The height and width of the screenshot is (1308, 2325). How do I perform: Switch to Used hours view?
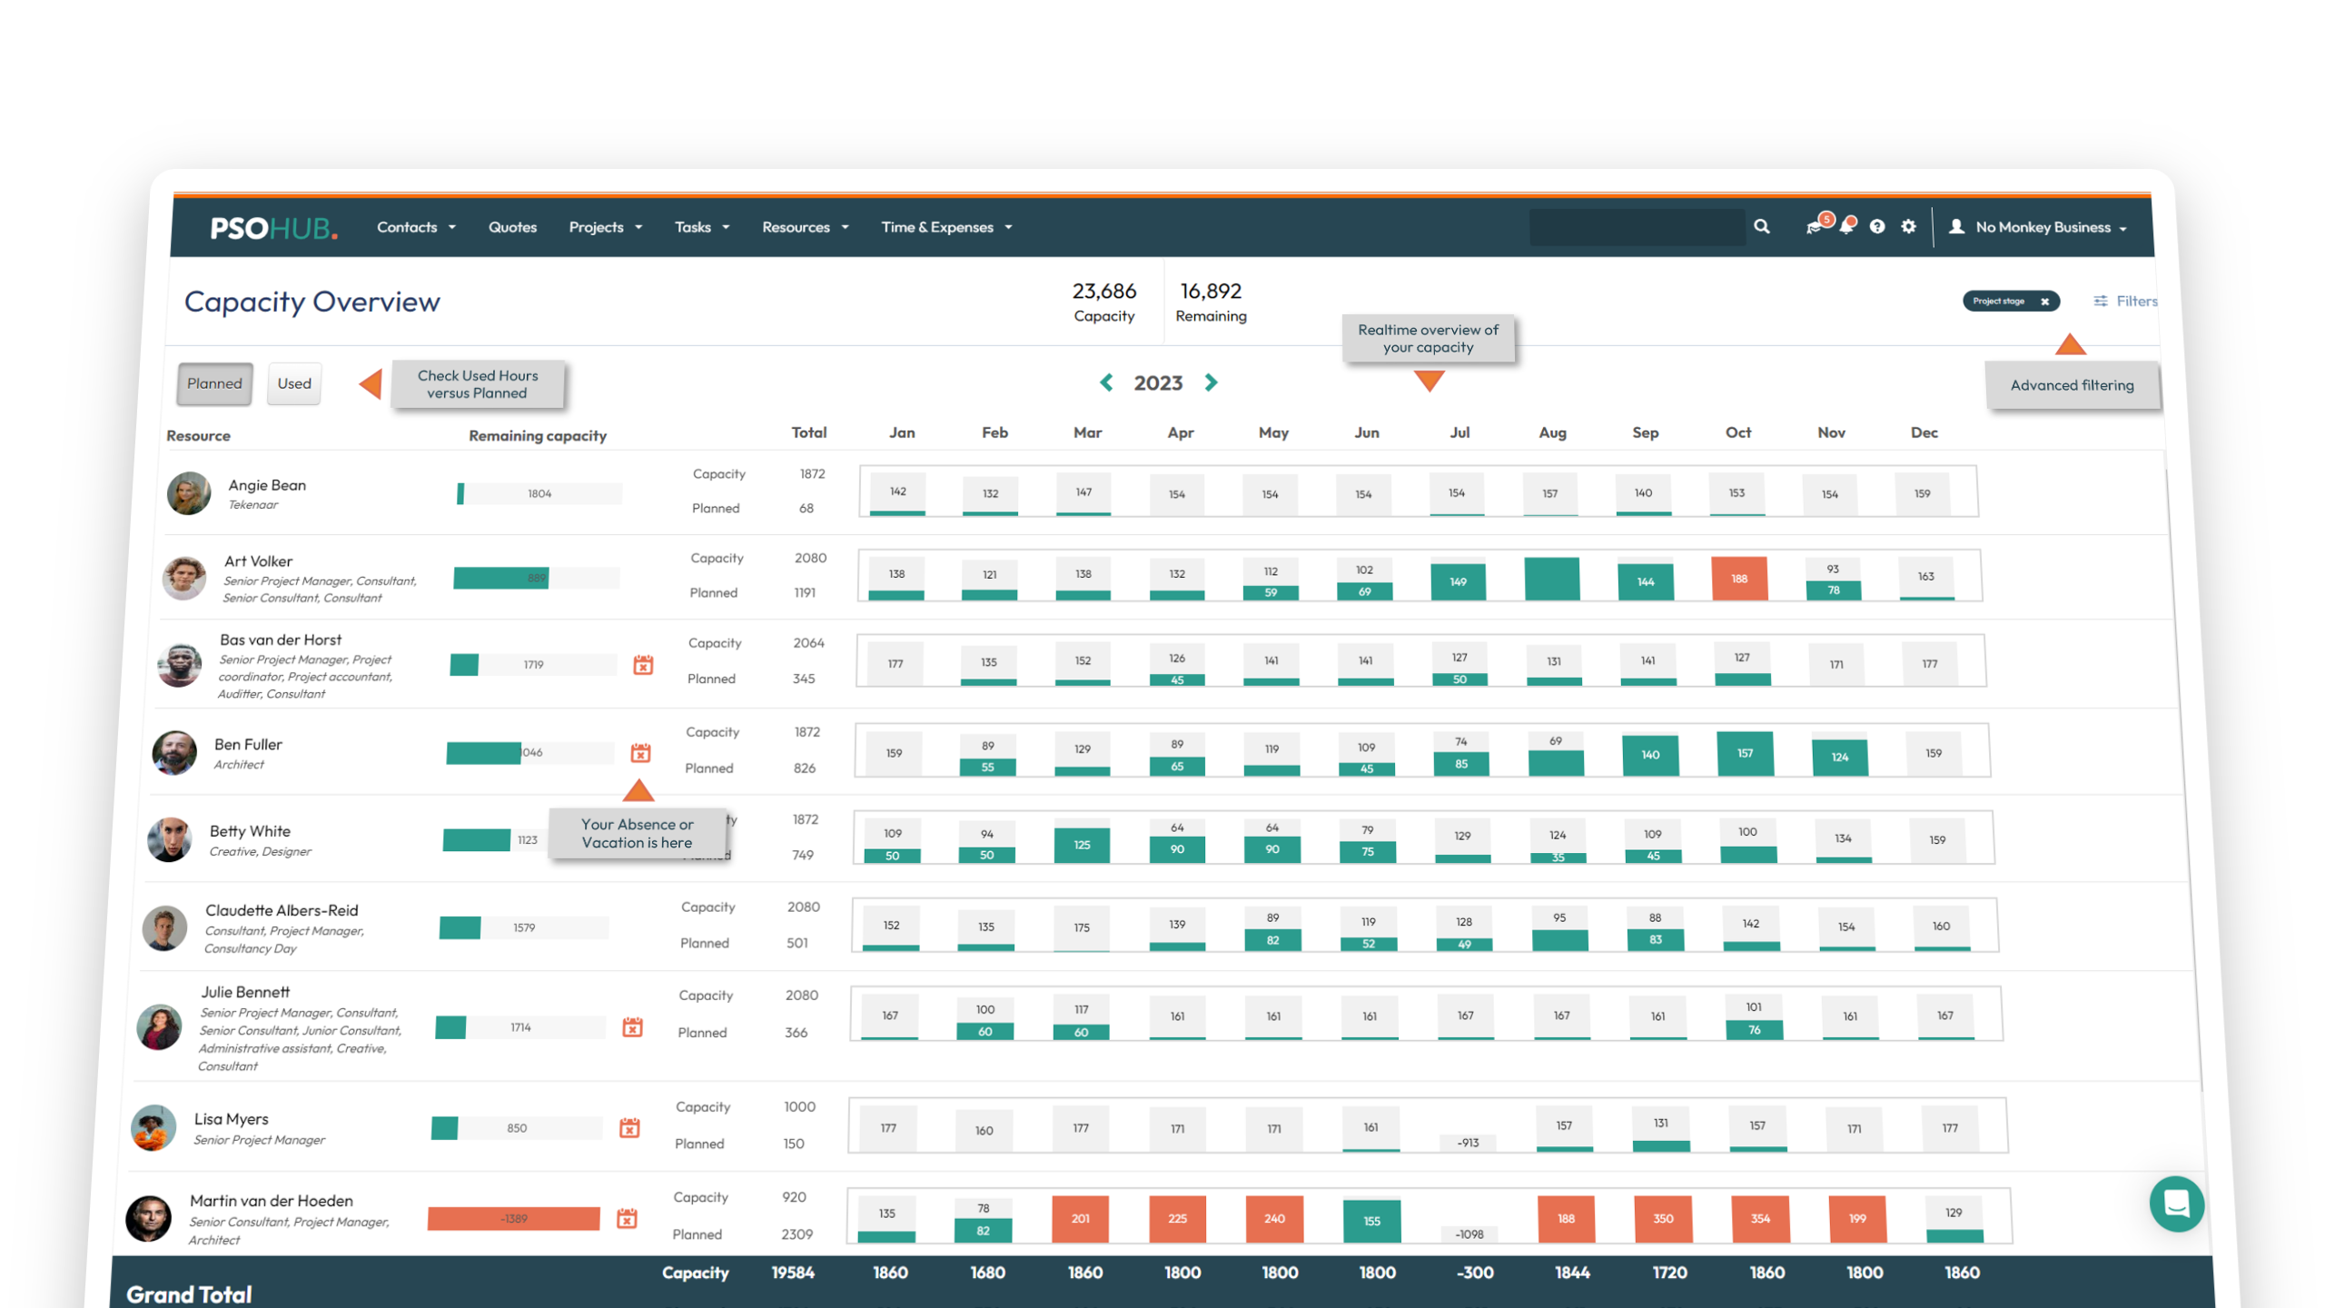pyautogui.click(x=294, y=383)
